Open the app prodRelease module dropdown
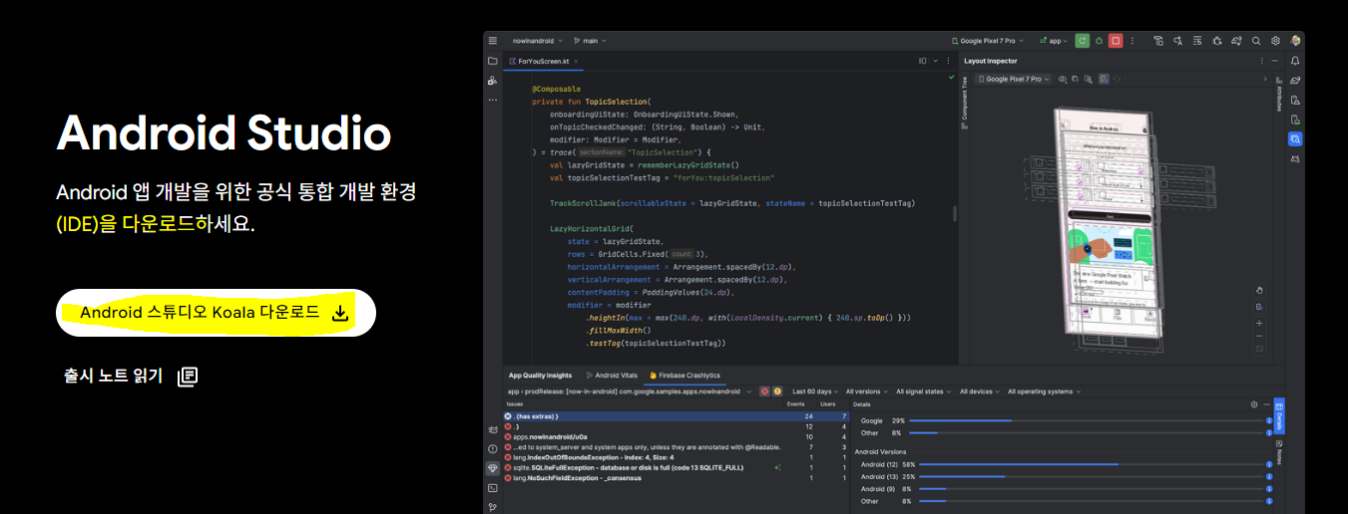Viewport: 1348px width, 514px height. 632,391
